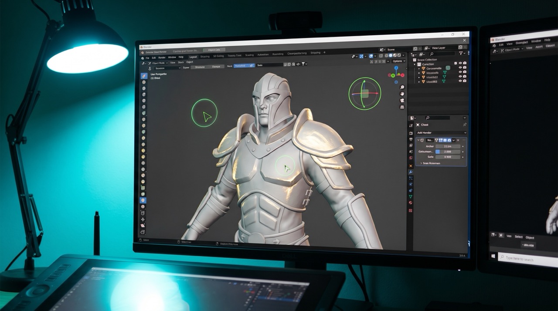
Task: Uncheck the Curection collection checkbox
Action: pyautogui.click(x=456, y=63)
